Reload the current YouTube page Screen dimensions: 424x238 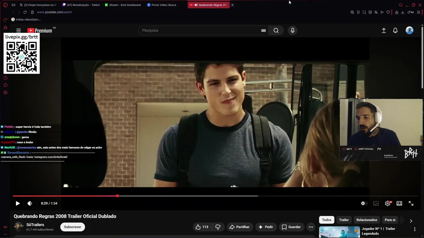coord(25,12)
